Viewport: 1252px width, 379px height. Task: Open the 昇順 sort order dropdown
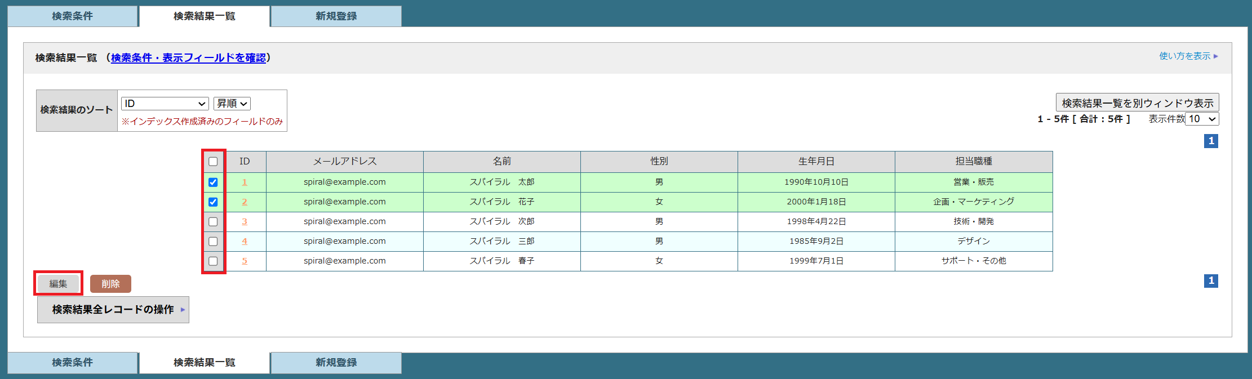232,104
